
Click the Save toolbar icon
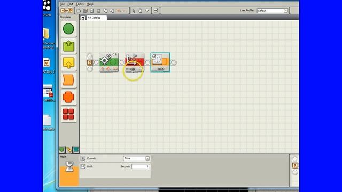coord(92,11)
